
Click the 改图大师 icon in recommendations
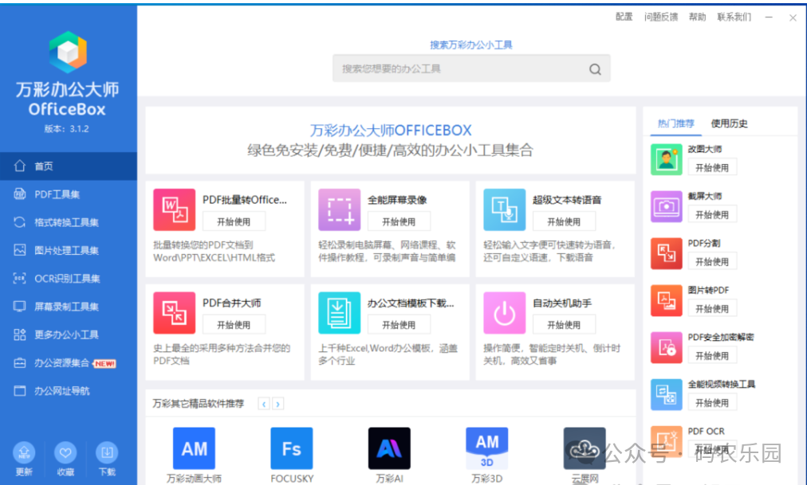coord(666,159)
